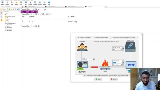This screenshot has height=90, width=160.
Task: Collapse the Name tree column expander
Action: [x=4, y=13]
